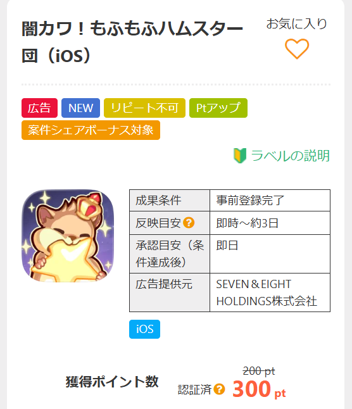The image size is (352, 409).
Task: Click the 事前登録完了 table cell
Action: [x=270, y=200]
